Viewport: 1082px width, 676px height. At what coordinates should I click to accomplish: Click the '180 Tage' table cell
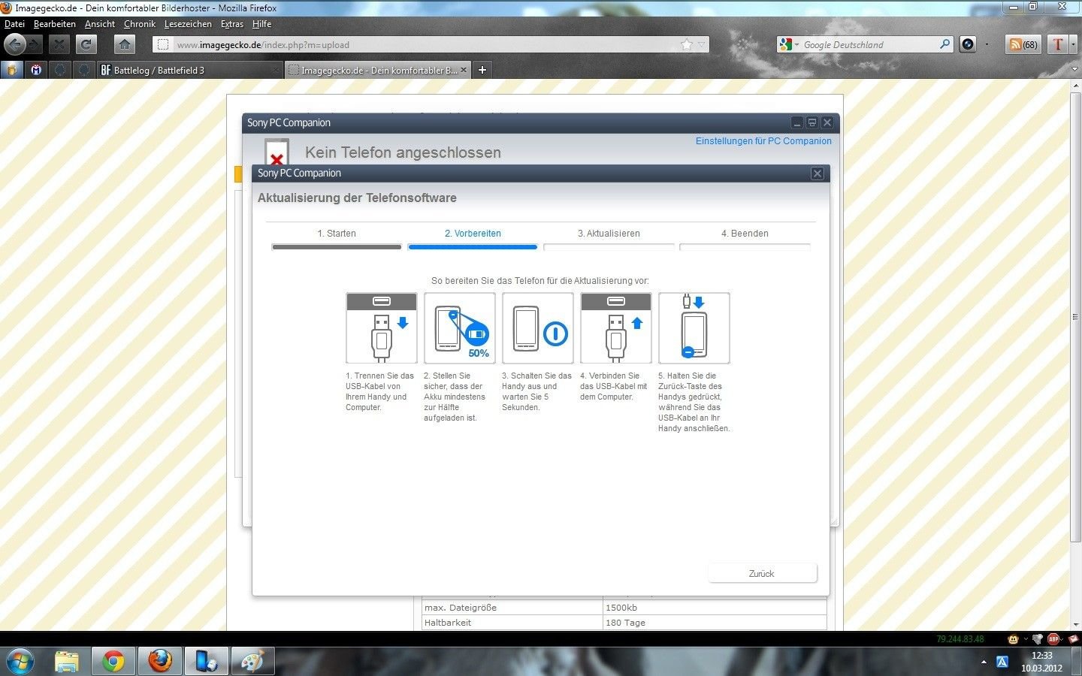(715, 623)
